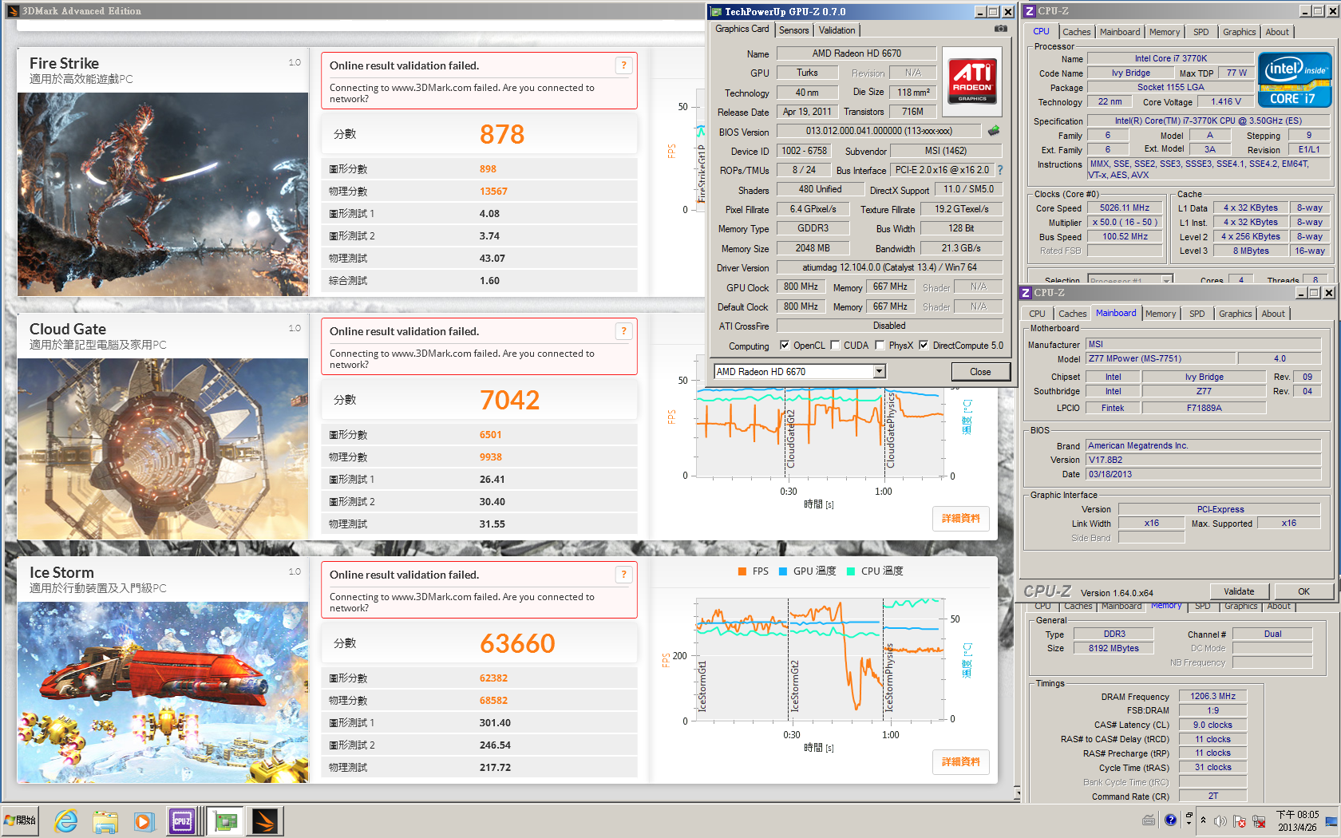The height and width of the screenshot is (838, 1341).
Task: Toggle the OpenCL checkbox
Action: (x=785, y=346)
